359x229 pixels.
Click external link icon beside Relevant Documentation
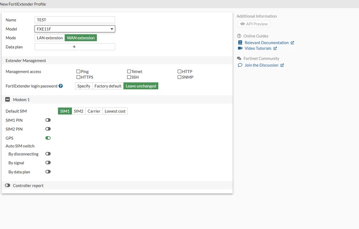292,43
